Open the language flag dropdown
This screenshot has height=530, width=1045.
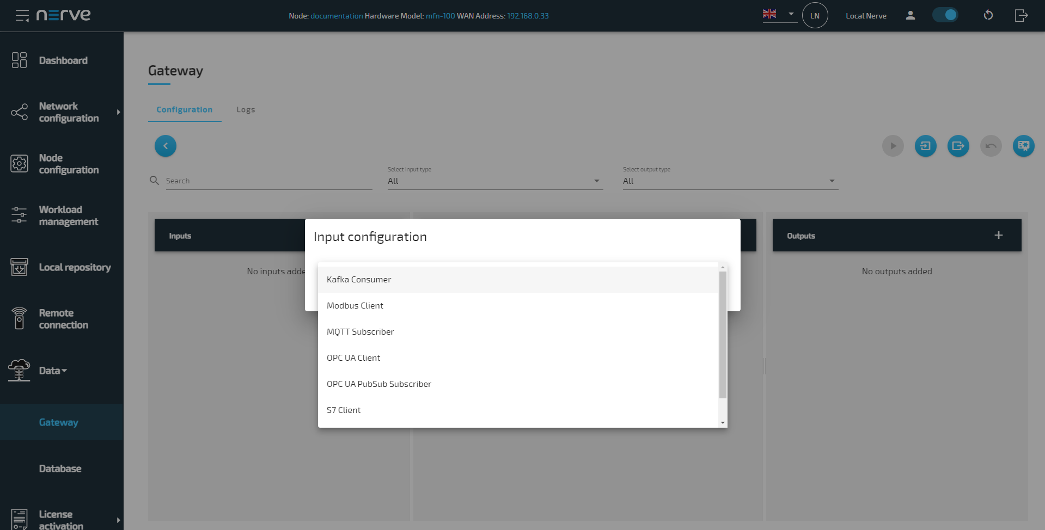coord(779,15)
